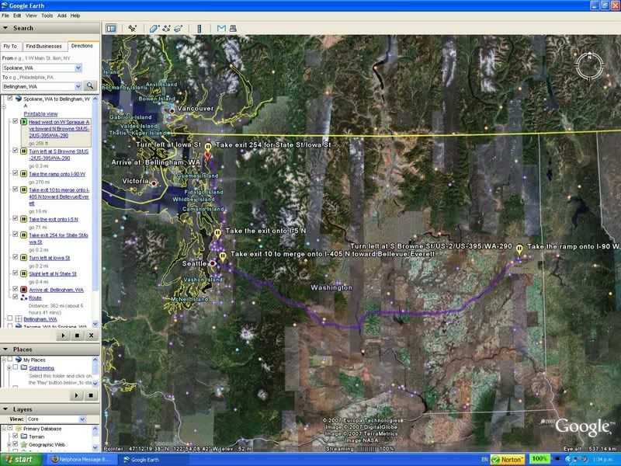621x466 pixels.
Task: Click the Print toolbar icon
Action: pos(233,29)
